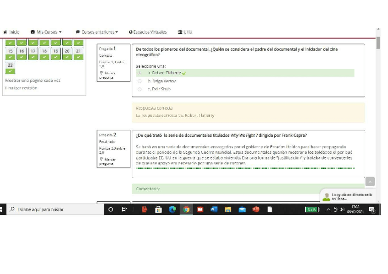
Task: Open the Mail app from taskbar
Action: coord(242,210)
